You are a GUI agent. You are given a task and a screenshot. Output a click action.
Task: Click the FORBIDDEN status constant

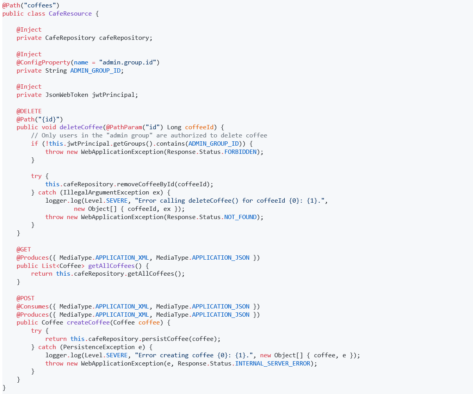241,152
